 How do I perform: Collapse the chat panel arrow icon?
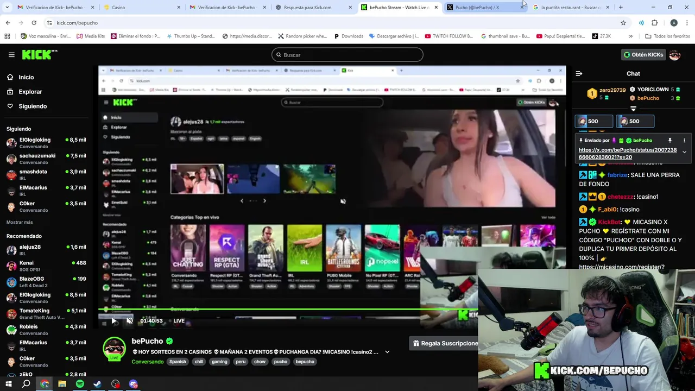(x=579, y=73)
